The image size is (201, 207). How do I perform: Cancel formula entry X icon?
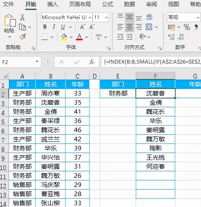(x=62, y=62)
